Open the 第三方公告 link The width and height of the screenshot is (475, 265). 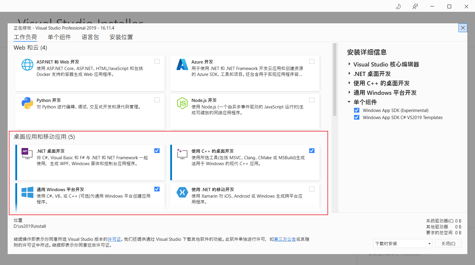tap(285, 239)
